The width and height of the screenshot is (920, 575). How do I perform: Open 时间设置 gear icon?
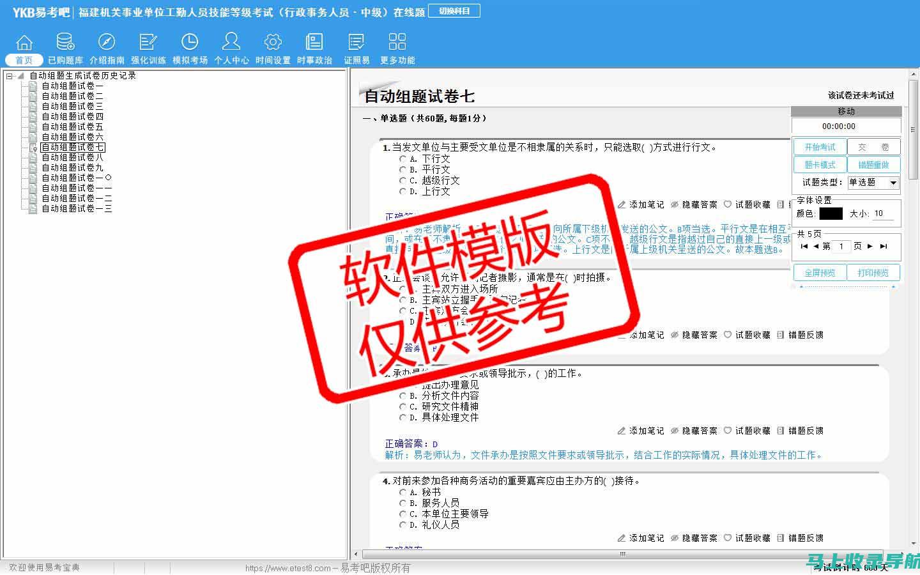click(273, 43)
